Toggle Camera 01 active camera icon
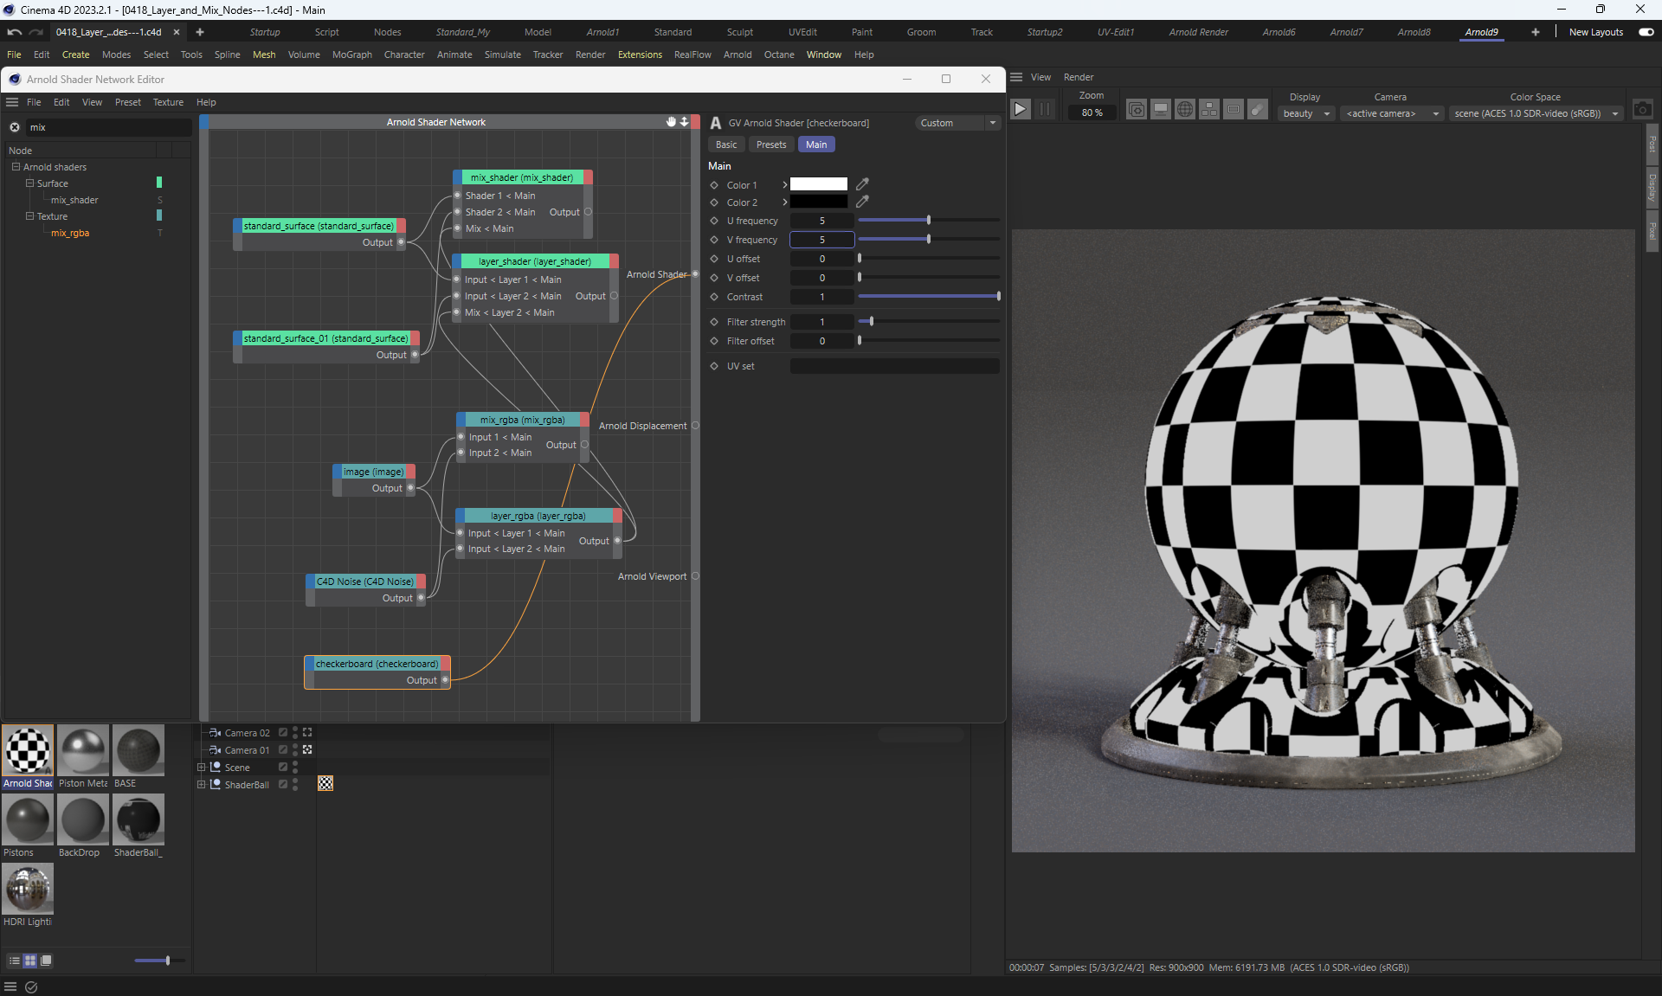The image size is (1662, 996). pyautogui.click(x=307, y=749)
